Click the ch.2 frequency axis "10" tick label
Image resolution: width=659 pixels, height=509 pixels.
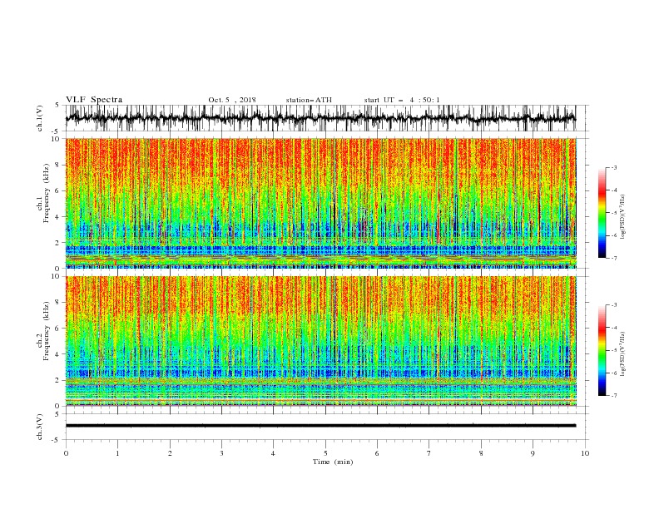click(x=57, y=276)
